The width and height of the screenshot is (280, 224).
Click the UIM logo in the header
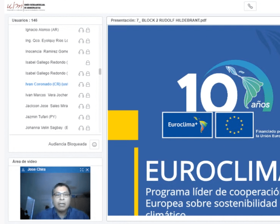pos(26,6)
